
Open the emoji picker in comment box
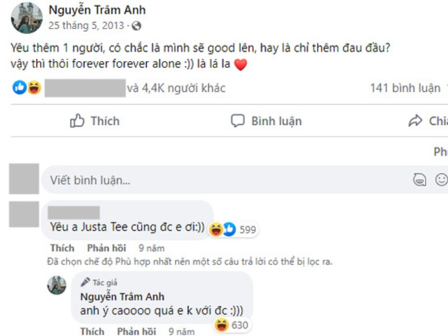[x=441, y=180]
